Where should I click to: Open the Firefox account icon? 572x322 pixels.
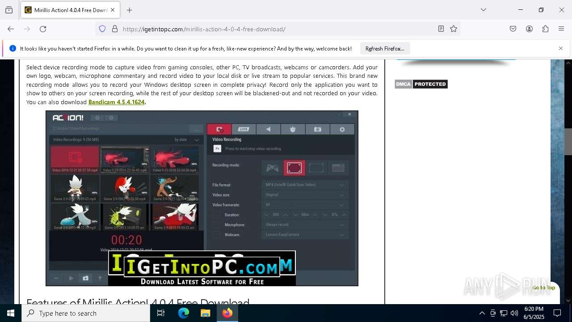(x=529, y=29)
